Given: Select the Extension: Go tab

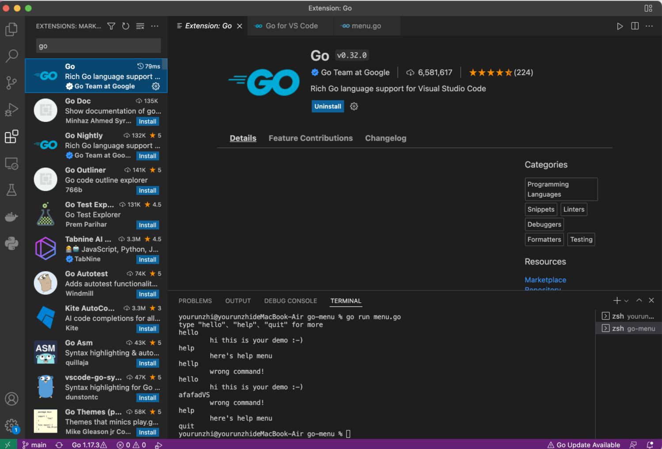Looking at the screenshot, I should (208, 26).
